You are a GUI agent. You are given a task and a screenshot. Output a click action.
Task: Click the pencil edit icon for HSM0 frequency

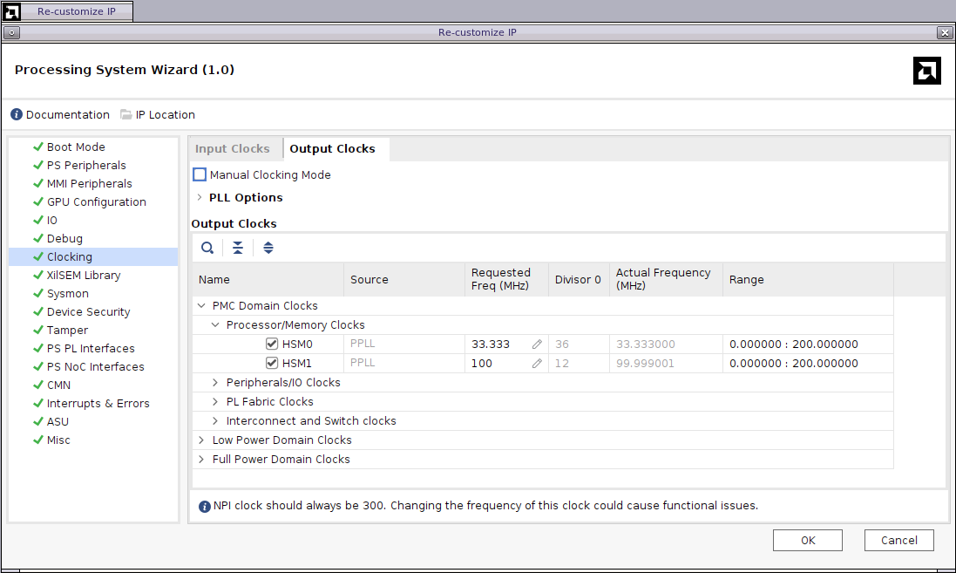(537, 344)
